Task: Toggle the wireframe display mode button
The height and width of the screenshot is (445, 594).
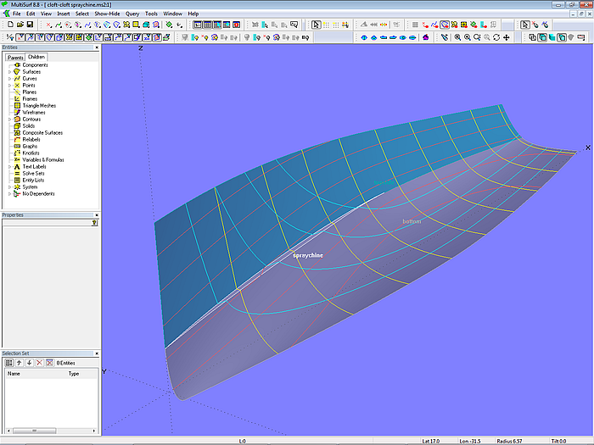Action: (532, 37)
